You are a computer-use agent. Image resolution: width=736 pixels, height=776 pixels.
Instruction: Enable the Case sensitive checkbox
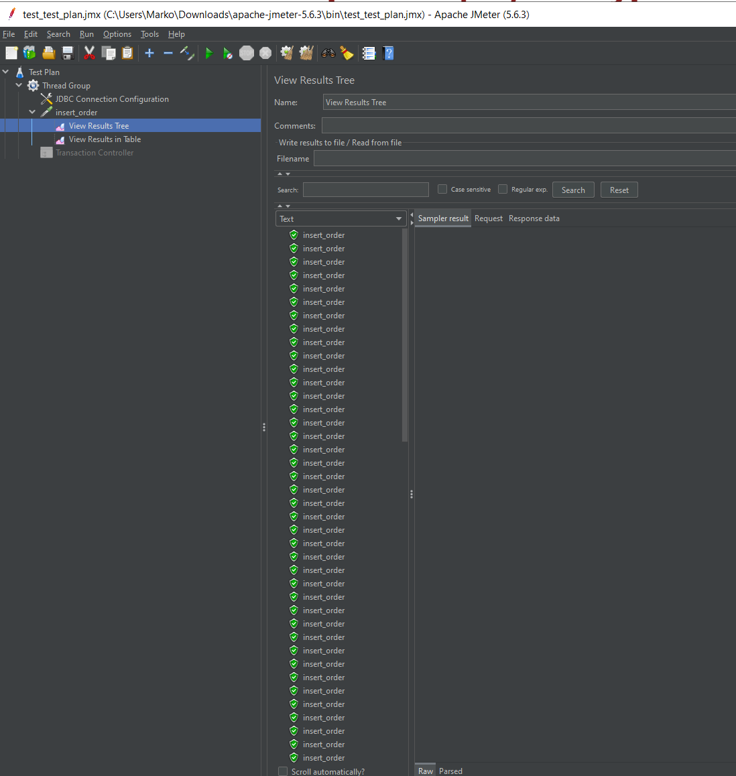click(x=442, y=190)
